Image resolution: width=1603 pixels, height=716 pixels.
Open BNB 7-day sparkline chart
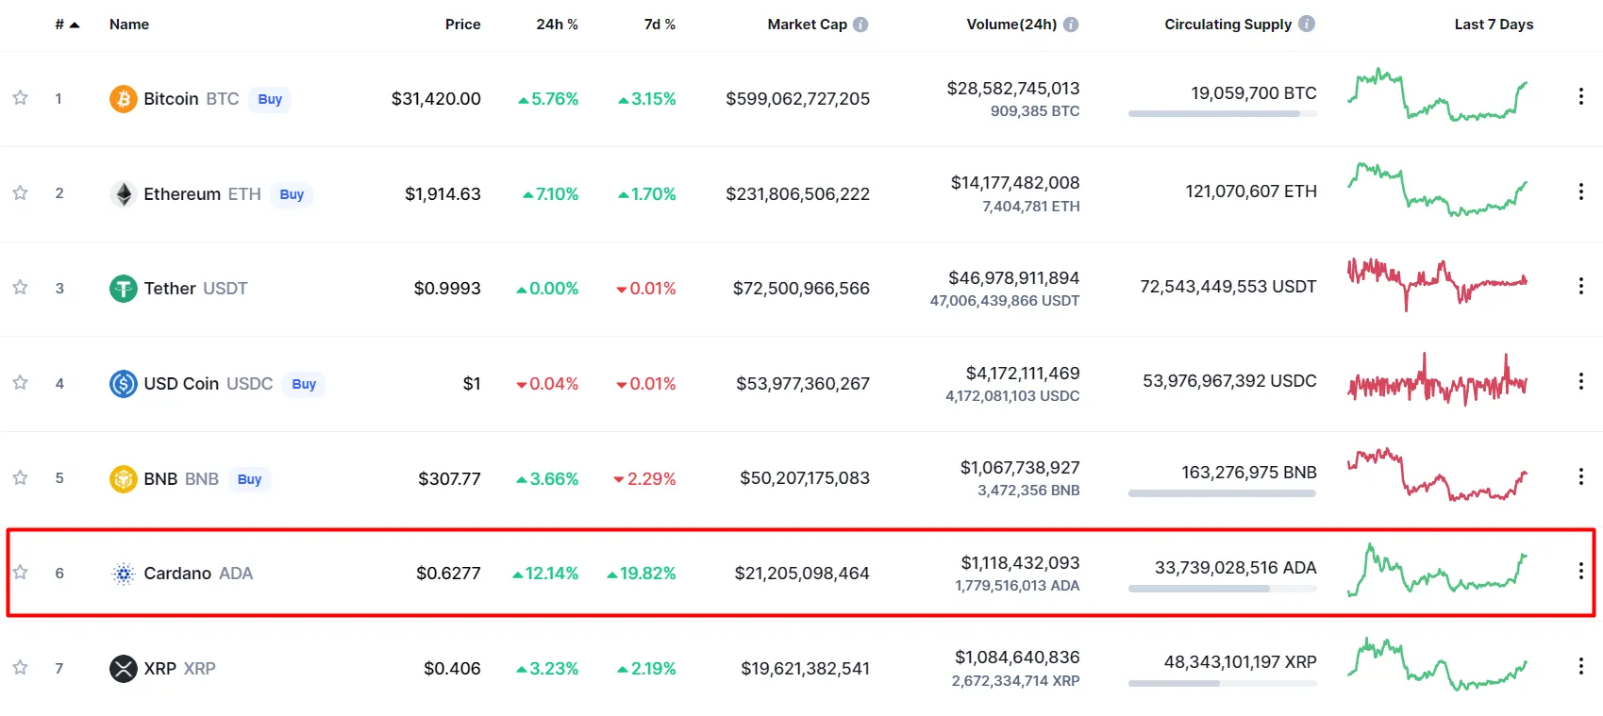1437,475
